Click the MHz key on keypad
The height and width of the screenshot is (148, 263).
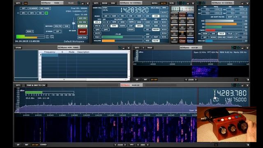click(190, 15)
